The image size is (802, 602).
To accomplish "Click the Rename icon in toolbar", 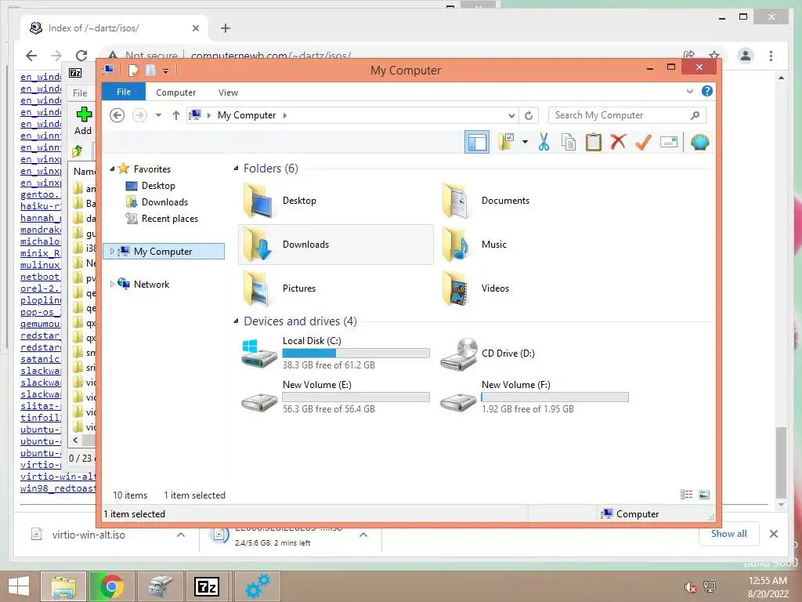I will (669, 142).
